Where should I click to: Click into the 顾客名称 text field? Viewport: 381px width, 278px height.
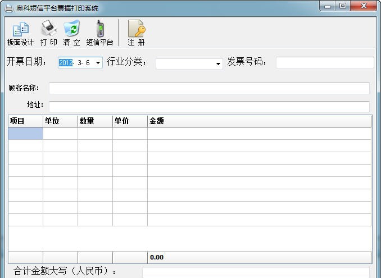click(x=209, y=88)
